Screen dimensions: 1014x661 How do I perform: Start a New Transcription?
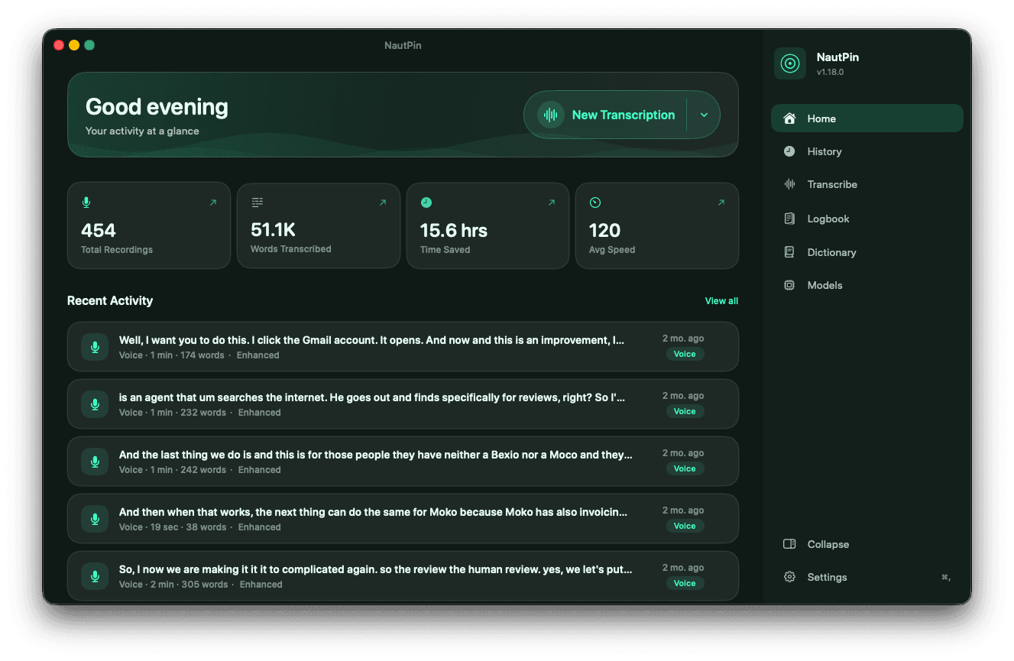click(x=605, y=115)
